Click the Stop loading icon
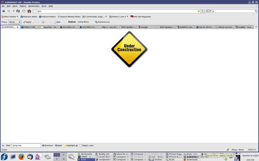Viewport: 259px width, 161px height. (x=24, y=11)
